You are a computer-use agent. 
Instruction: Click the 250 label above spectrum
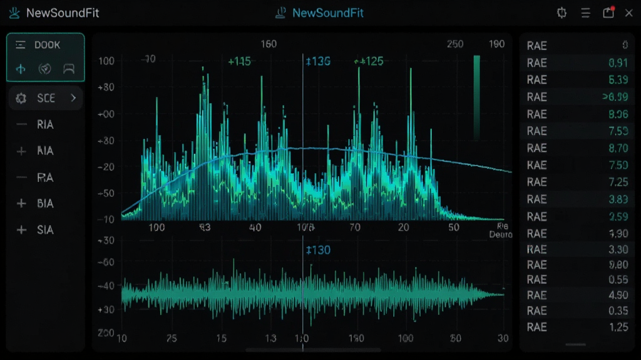click(454, 44)
